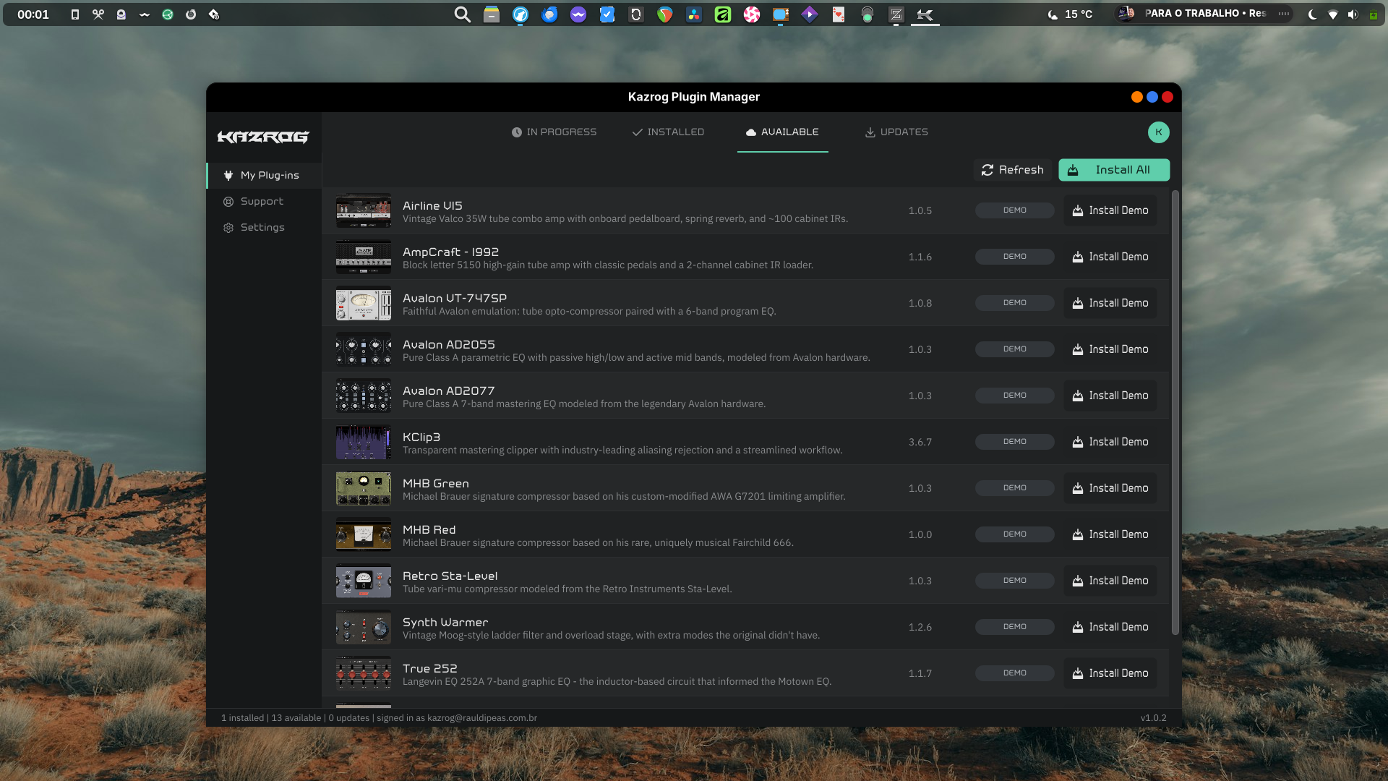Install the MHB Red demo
This screenshot has width=1388, height=781.
tap(1110, 534)
